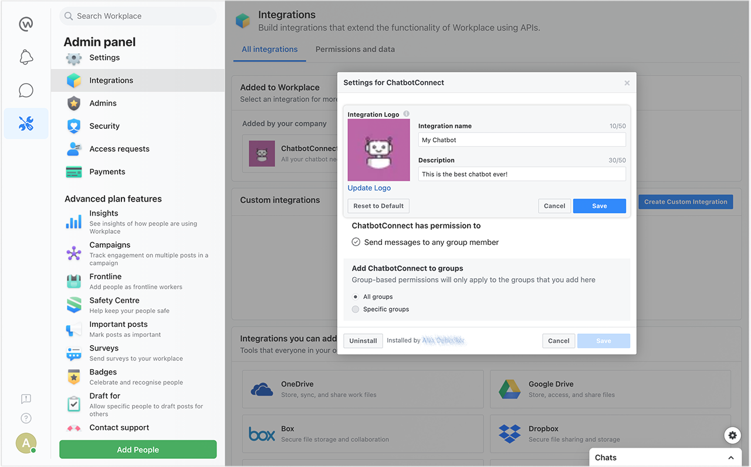Click the Search Workplace field
This screenshot has height=467, width=751.
[138, 16]
